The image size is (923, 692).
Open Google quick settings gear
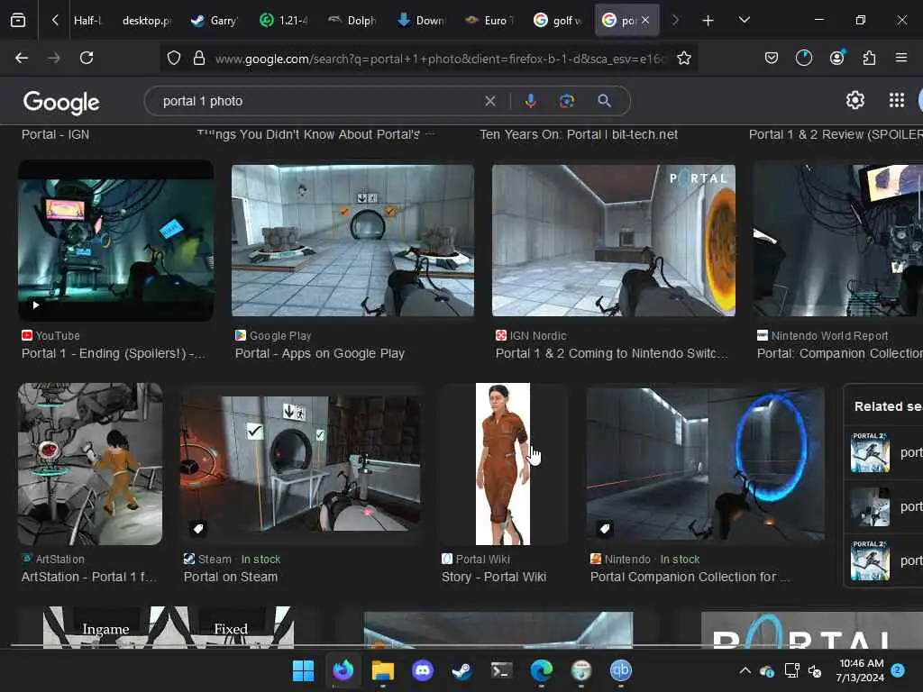click(855, 101)
